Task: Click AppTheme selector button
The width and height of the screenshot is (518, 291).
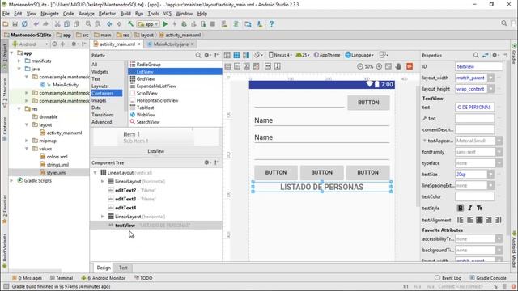Action: (x=327, y=55)
